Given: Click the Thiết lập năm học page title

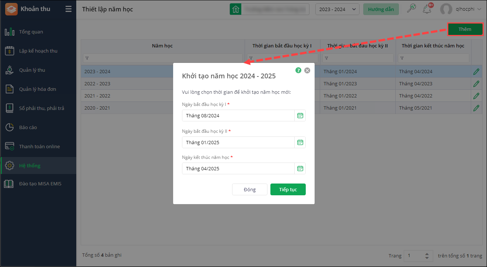Looking at the screenshot, I should point(108,9).
